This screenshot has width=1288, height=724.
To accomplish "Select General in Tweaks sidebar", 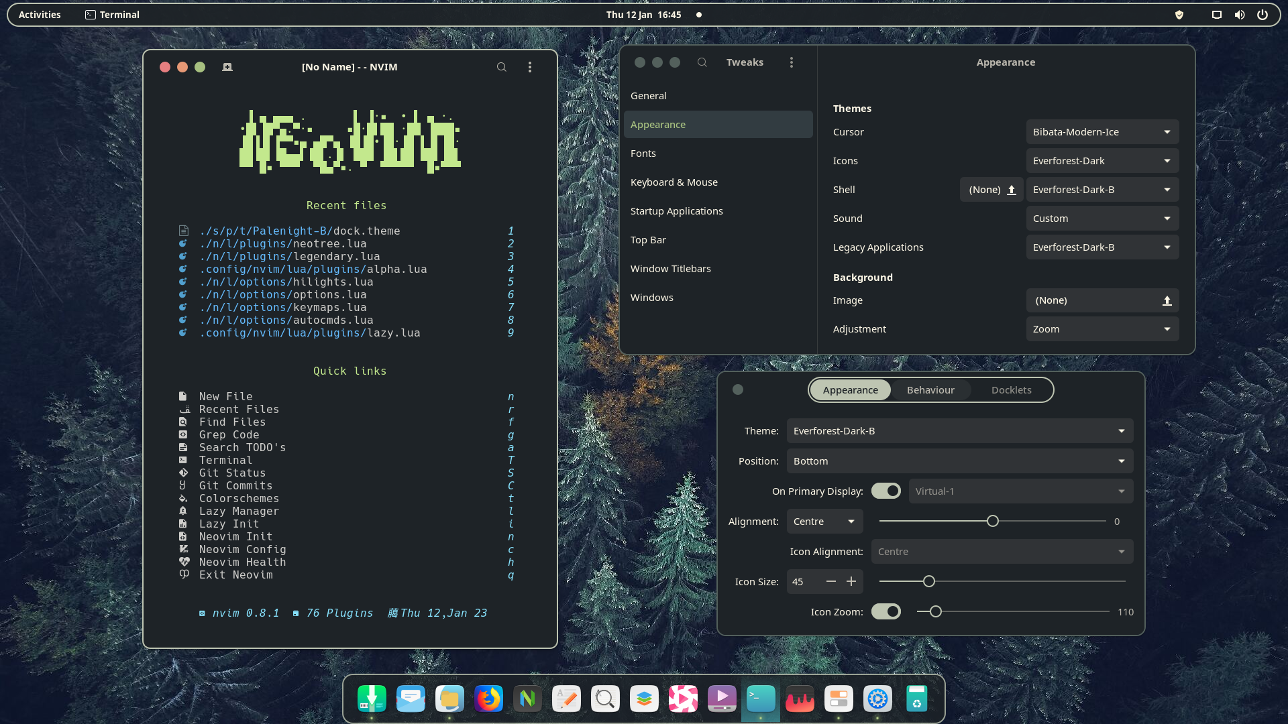I will point(718,96).
